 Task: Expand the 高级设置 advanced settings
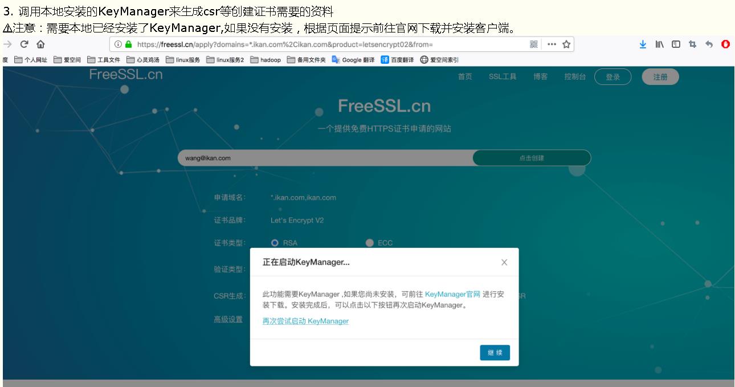coord(228,319)
